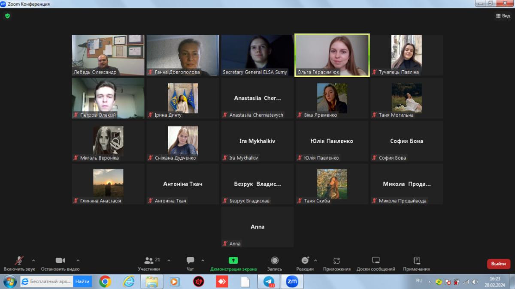Expand video options arrow next to camera
The image size is (515, 289).
pos(78,260)
